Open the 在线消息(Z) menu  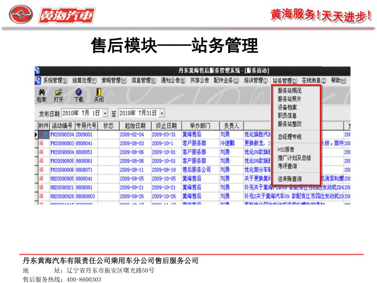(314, 81)
